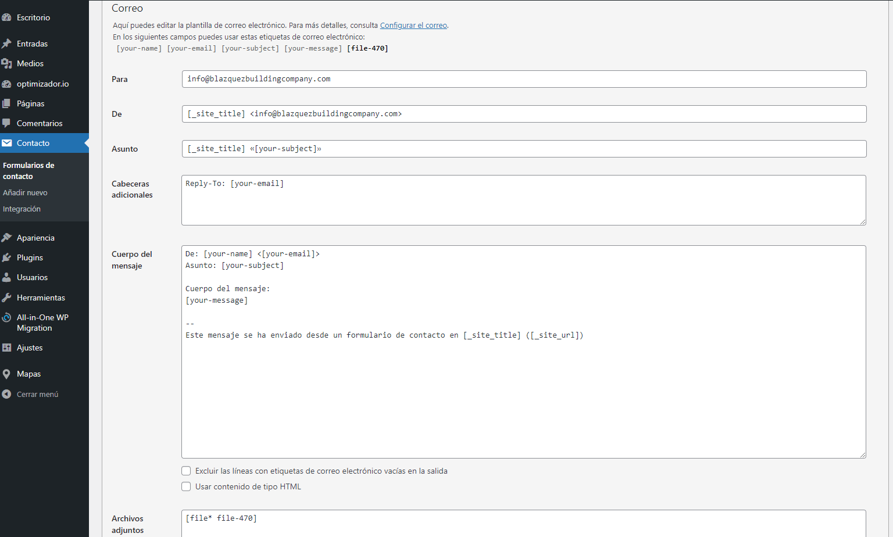This screenshot has height=537, width=893.
Task: Click the optimizador.io gauge icon
Action: click(x=6, y=84)
